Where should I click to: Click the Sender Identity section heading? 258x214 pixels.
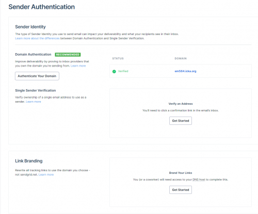click(30, 27)
